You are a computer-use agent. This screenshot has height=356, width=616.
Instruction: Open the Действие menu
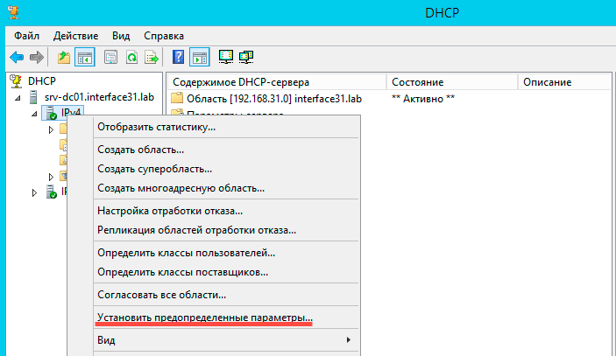pos(76,36)
